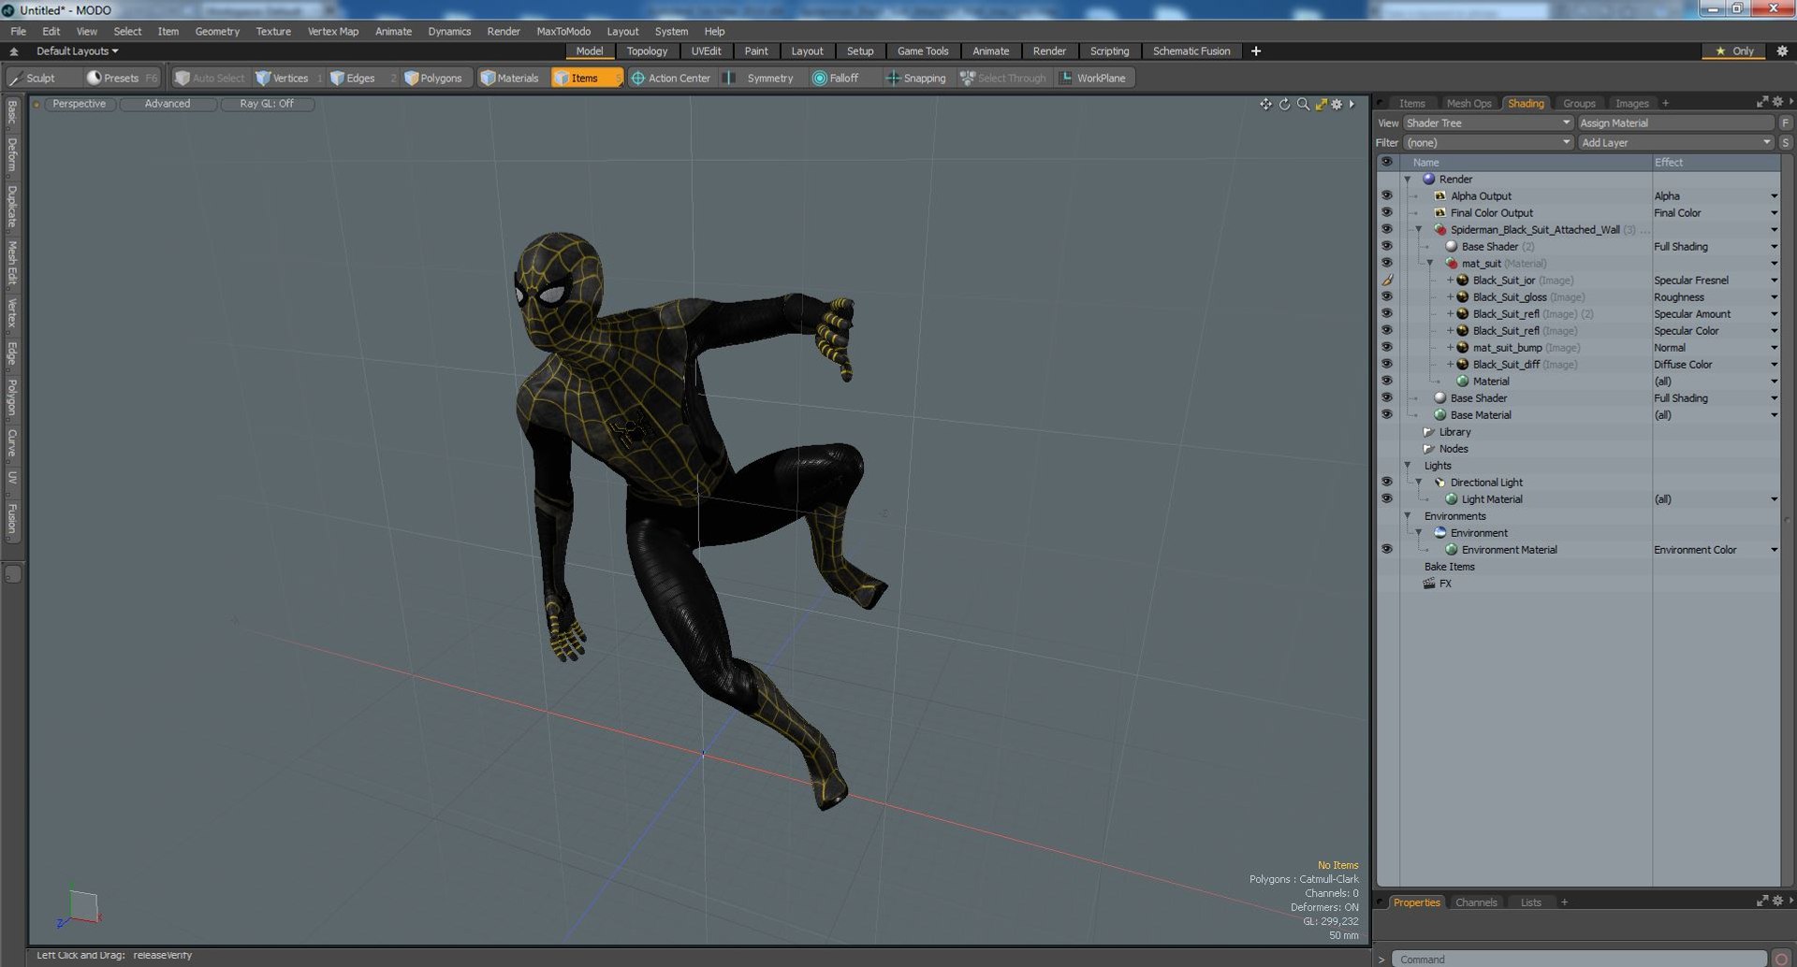Click the Ray GL: Off button
The width and height of the screenshot is (1797, 967).
[x=267, y=104]
